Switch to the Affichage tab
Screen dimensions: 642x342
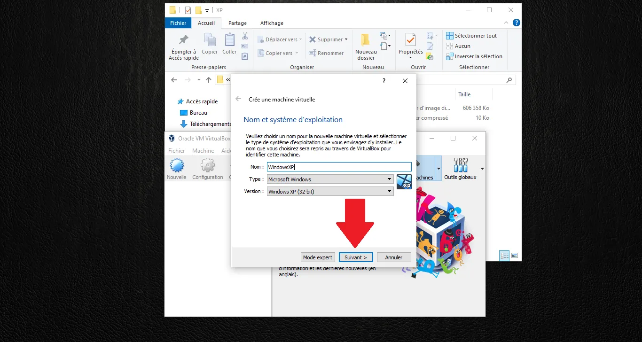tap(272, 23)
